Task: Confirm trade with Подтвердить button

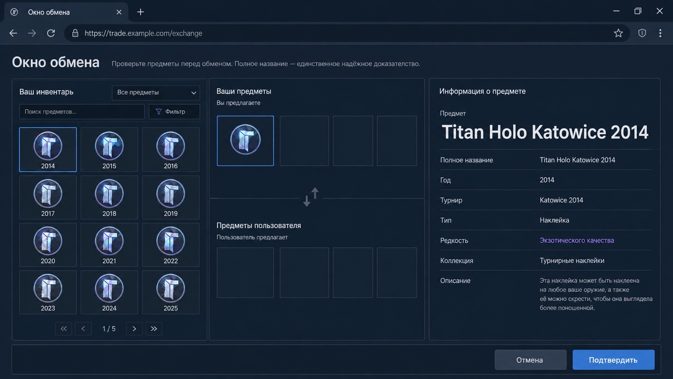Action: [x=613, y=360]
